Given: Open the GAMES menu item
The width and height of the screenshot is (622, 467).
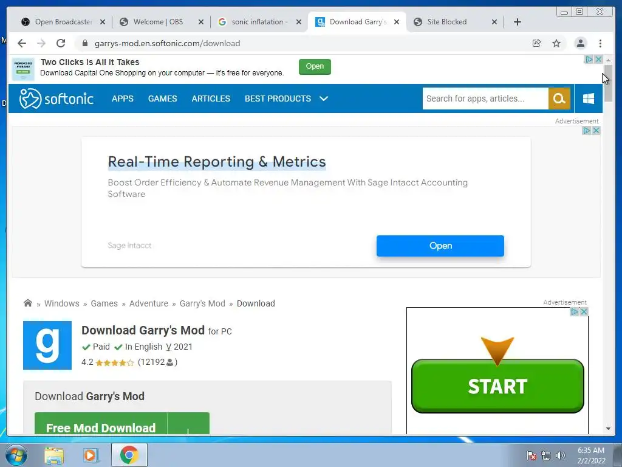Looking at the screenshot, I should (163, 99).
